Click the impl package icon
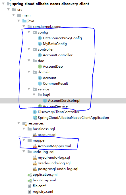The image size is (126, 195). tap(40, 95)
